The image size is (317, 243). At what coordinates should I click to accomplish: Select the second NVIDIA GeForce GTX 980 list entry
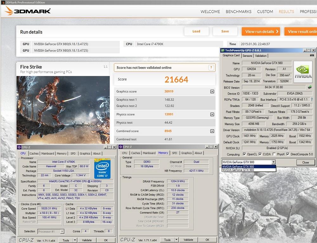point(249,170)
